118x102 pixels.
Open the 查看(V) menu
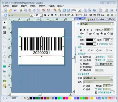pos(24,6)
